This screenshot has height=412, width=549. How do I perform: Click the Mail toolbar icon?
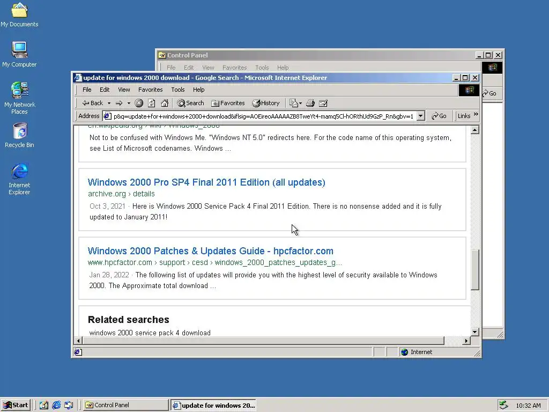click(295, 103)
